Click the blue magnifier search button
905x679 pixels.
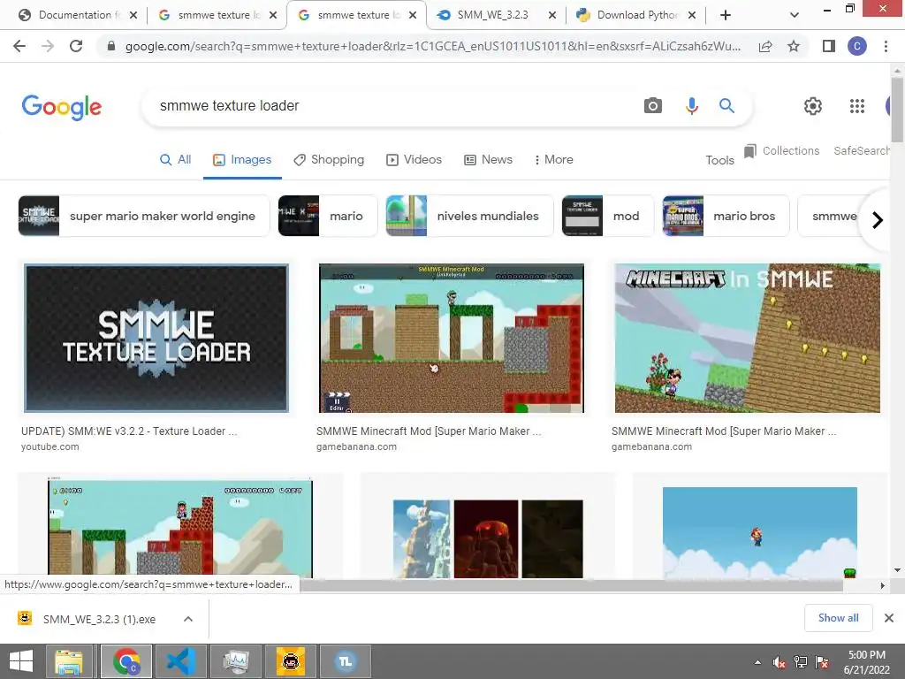pyautogui.click(x=726, y=106)
